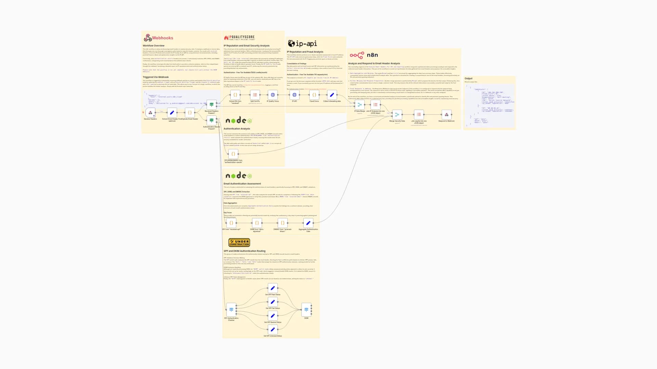Click the ip-api logo on sticky note

pos(302,43)
